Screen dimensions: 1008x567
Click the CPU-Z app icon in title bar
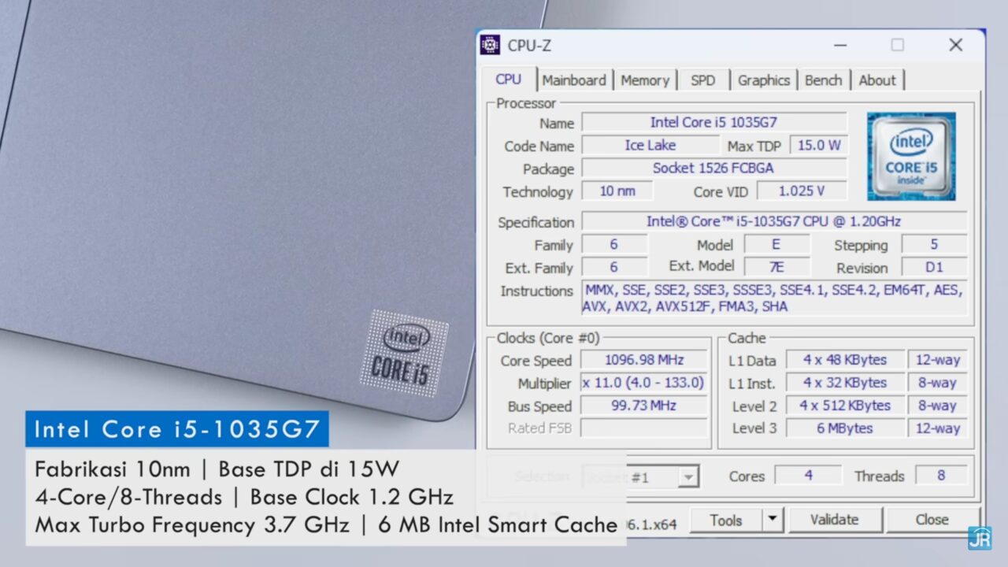point(490,45)
